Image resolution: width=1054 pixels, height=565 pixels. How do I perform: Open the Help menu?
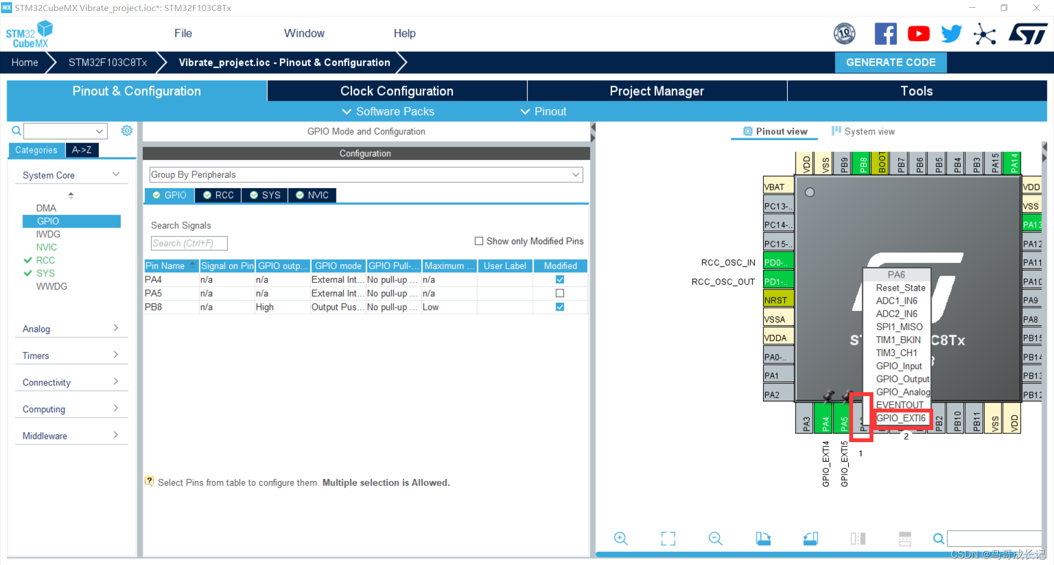pos(405,33)
